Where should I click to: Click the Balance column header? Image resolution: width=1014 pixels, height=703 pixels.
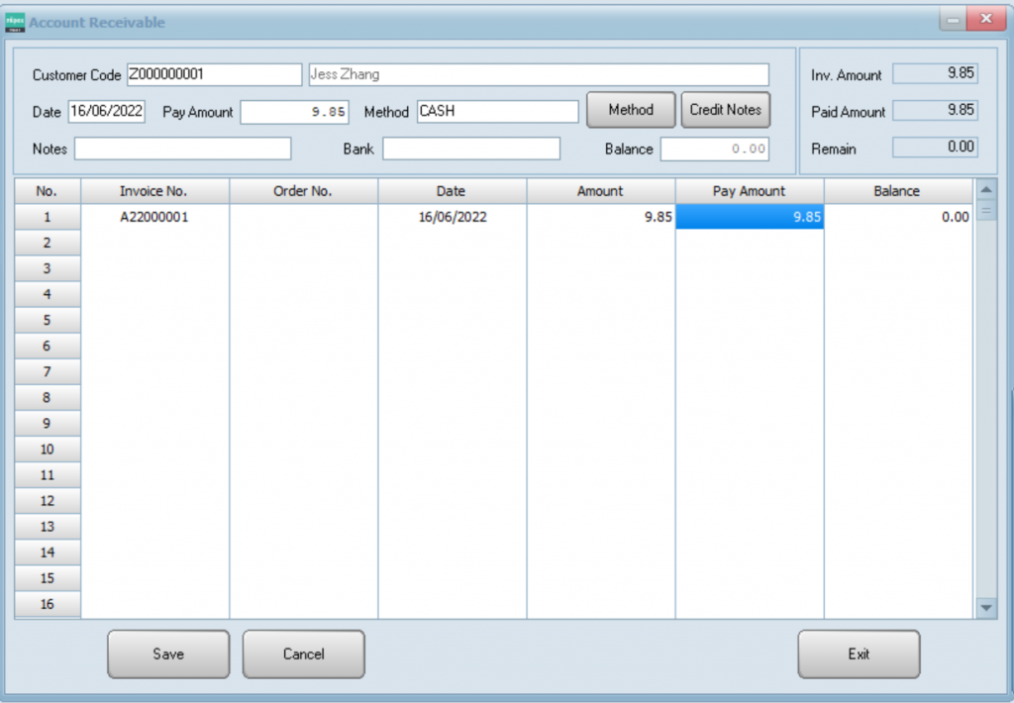pos(897,191)
